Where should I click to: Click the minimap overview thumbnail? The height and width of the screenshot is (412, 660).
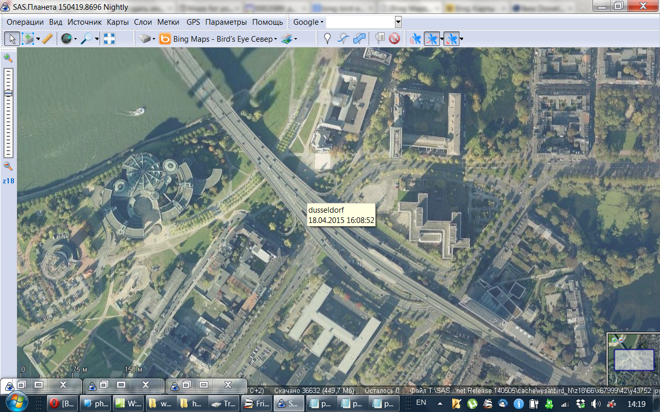[634, 360]
